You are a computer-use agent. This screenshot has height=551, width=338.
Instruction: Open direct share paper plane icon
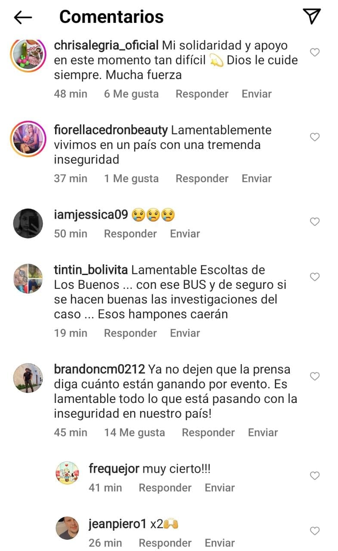312,16
